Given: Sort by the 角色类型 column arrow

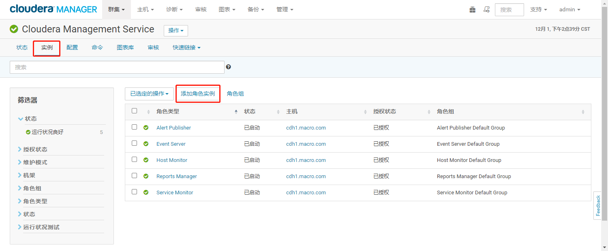Looking at the screenshot, I should coord(236,112).
